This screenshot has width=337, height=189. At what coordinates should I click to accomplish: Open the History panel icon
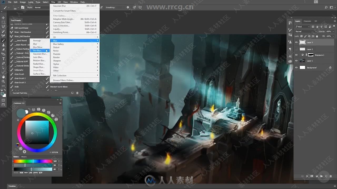[290, 23]
